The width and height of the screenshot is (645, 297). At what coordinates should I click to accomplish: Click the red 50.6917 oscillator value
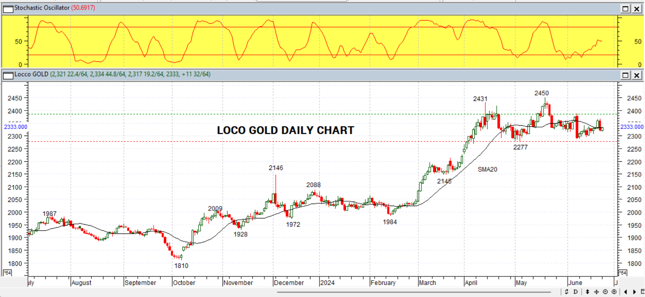(x=83, y=8)
